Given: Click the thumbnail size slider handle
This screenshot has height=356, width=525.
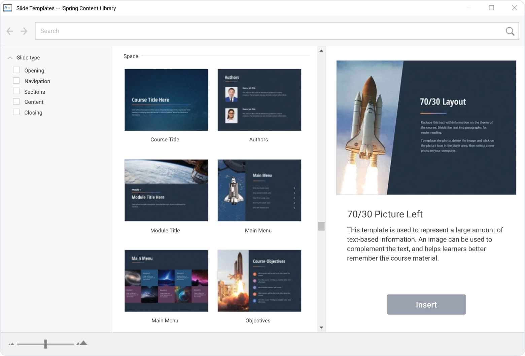Looking at the screenshot, I should click(45, 344).
